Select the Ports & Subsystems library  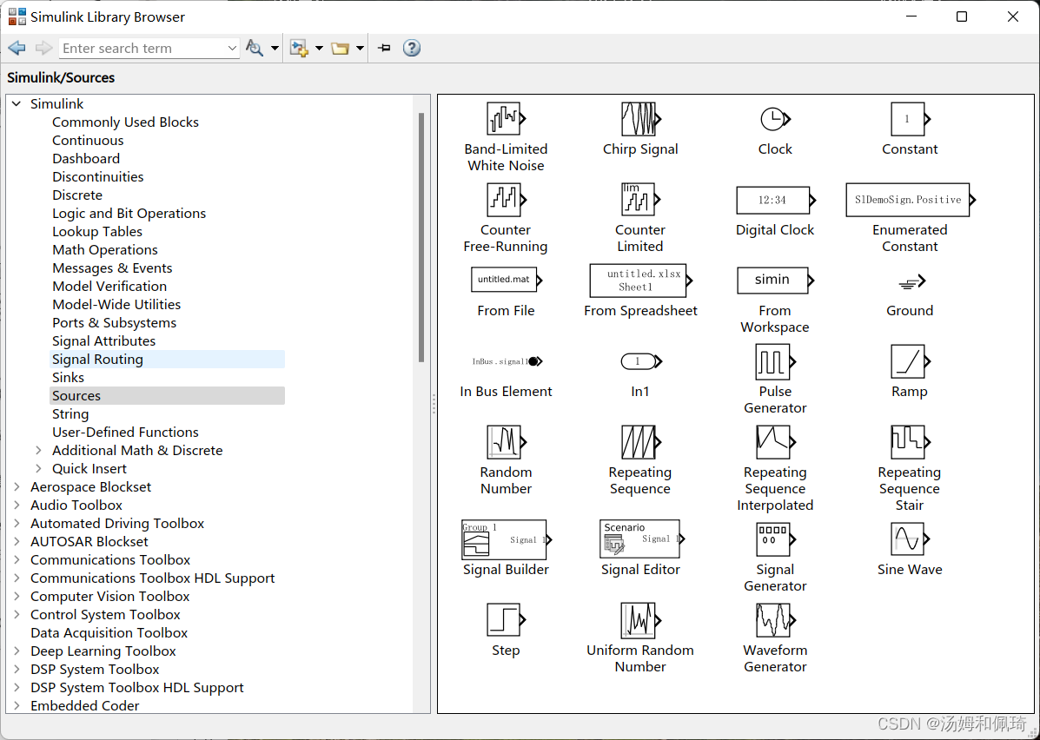click(x=115, y=323)
